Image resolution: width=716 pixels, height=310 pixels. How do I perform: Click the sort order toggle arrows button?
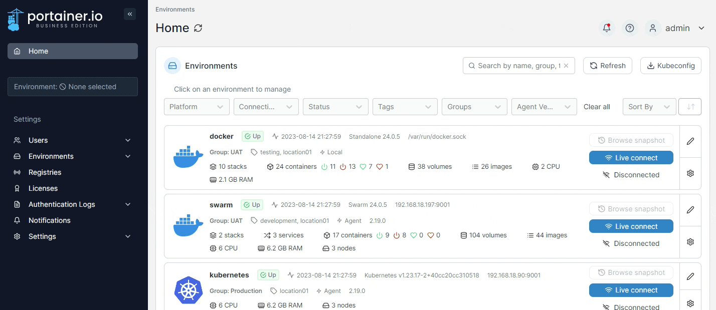[x=690, y=107]
